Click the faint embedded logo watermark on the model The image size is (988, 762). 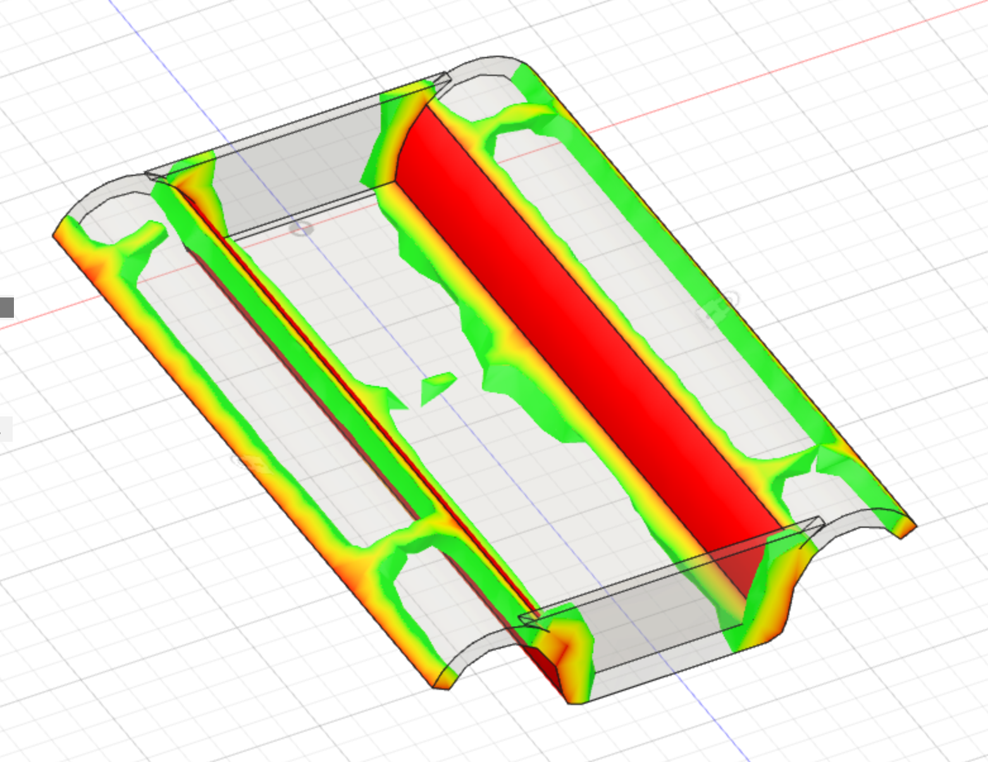[x=721, y=303]
